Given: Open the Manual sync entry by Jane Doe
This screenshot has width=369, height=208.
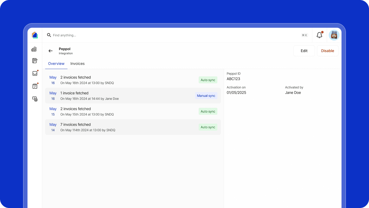Looking at the screenshot, I should [115, 96].
